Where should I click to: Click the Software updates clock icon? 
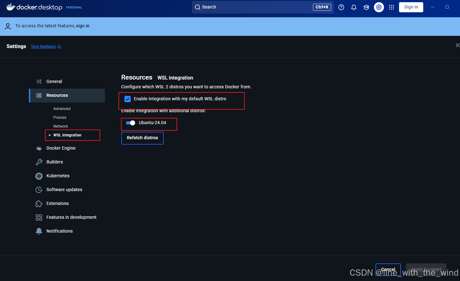[x=39, y=190]
